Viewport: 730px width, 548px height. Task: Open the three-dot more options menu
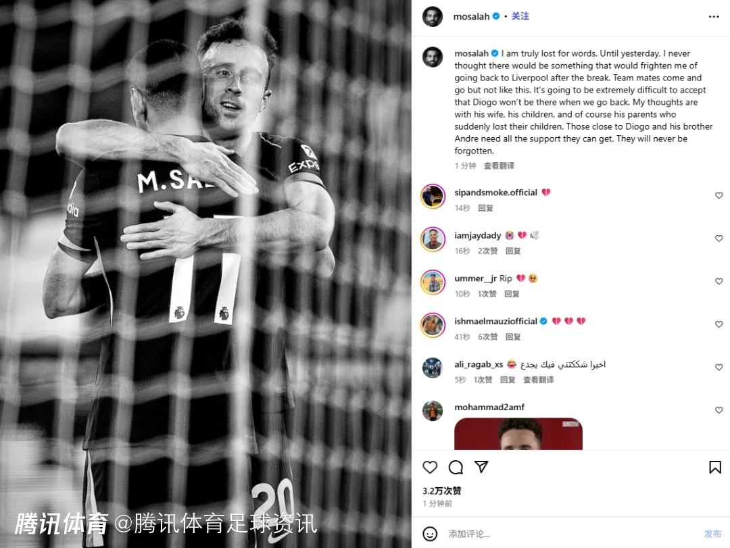tap(714, 17)
